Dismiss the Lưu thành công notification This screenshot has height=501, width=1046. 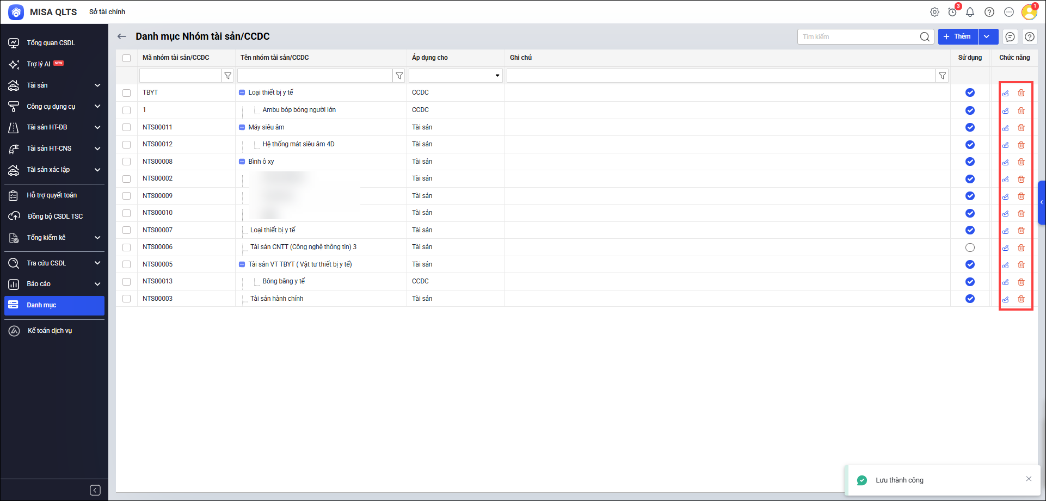[1029, 479]
